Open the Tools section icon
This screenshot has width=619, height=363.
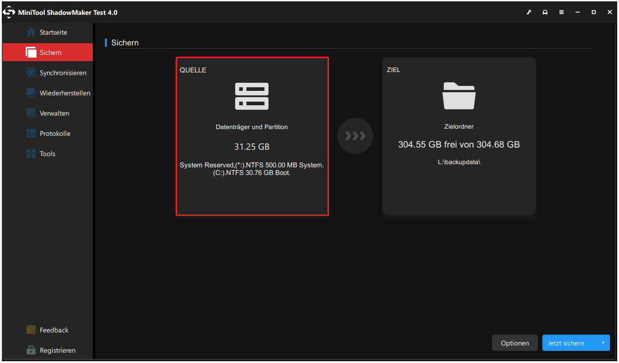click(31, 153)
